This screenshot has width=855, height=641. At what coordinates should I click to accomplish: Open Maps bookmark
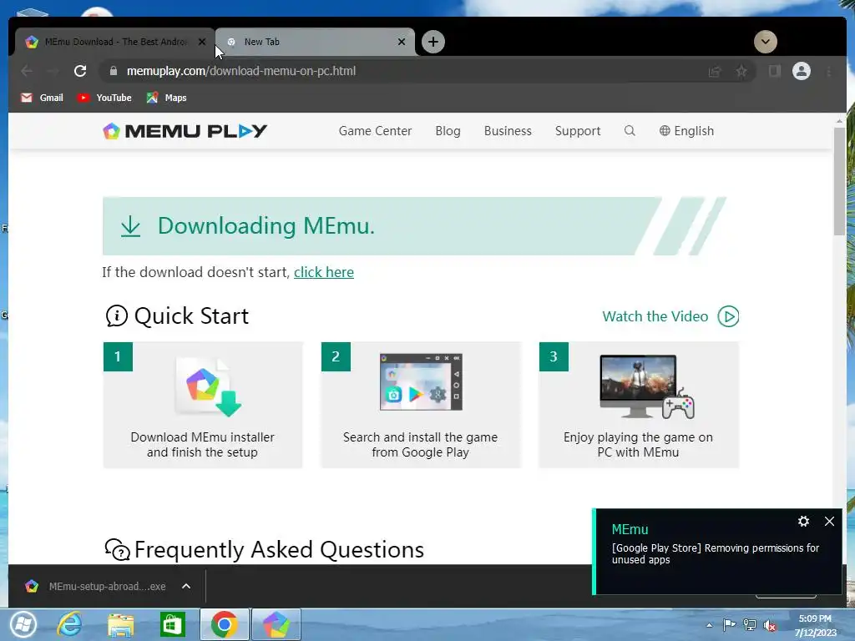pyautogui.click(x=166, y=98)
